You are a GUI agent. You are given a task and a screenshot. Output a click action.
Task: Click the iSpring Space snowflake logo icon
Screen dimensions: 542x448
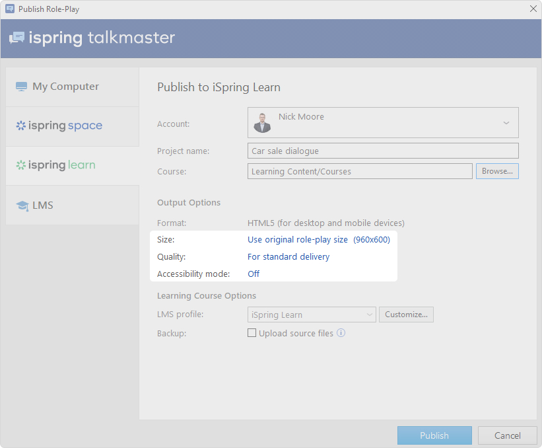(21, 126)
